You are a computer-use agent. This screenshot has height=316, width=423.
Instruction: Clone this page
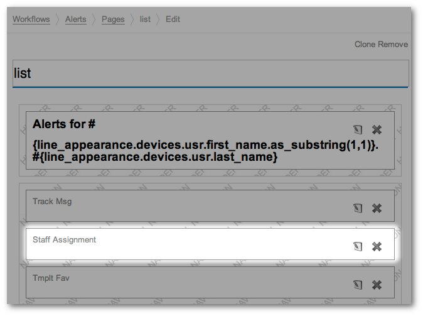[x=365, y=45]
